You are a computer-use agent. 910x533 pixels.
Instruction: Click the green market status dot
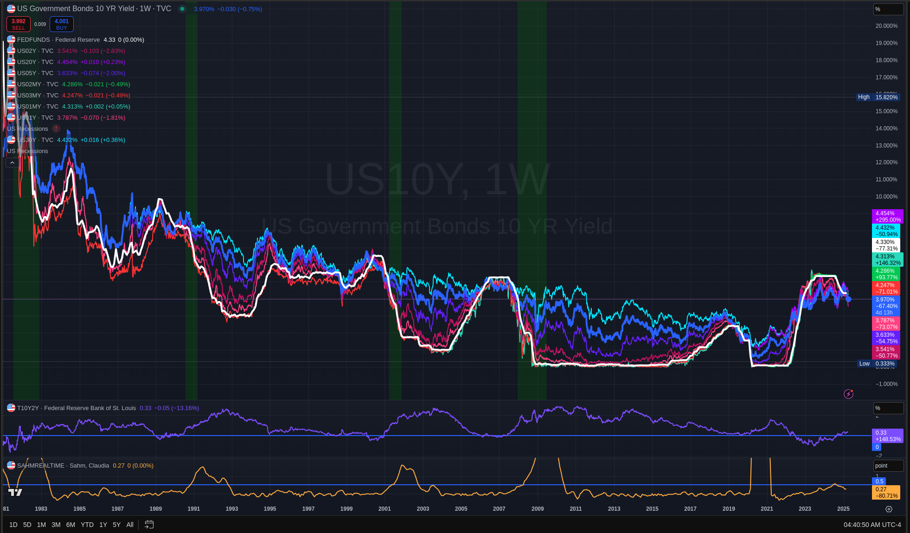click(182, 9)
